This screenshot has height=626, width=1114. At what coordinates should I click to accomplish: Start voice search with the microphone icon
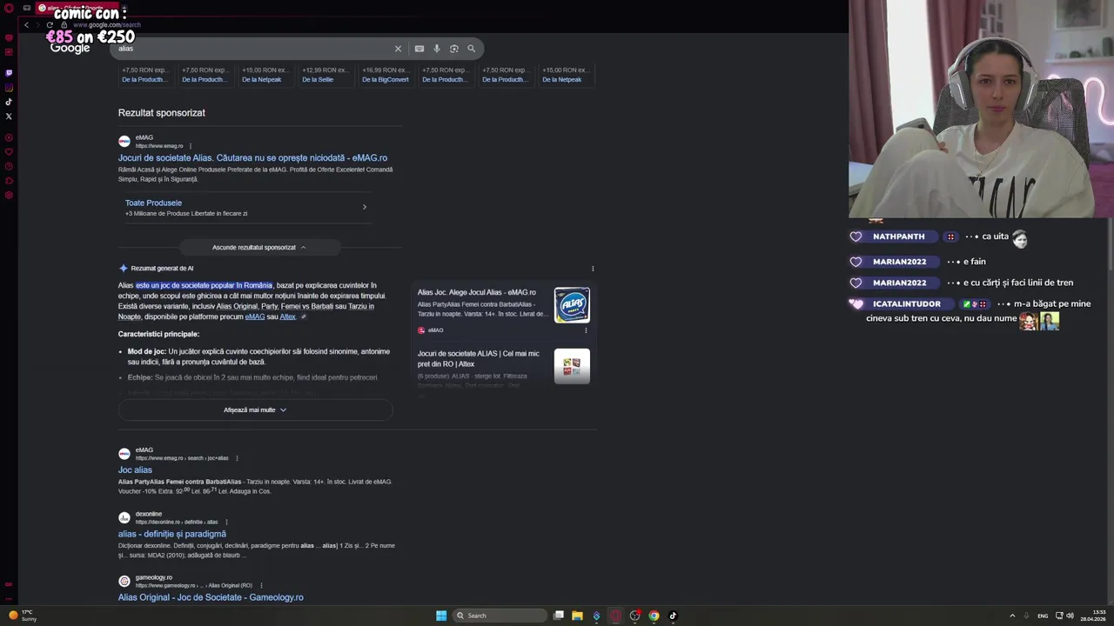[x=437, y=49]
